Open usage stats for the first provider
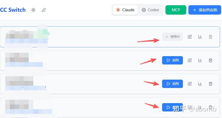This screenshot has width=222, height=118. click(x=200, y=37)
